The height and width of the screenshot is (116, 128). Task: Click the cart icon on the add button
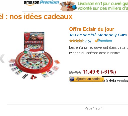pyautogui.click(x=72, y=79)
